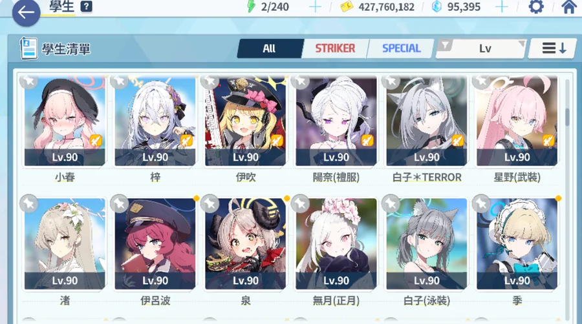Viewport: 582px width, 324px height.
Task: Toggle favorite star on 伊呂波
Action: pos(120,203)
